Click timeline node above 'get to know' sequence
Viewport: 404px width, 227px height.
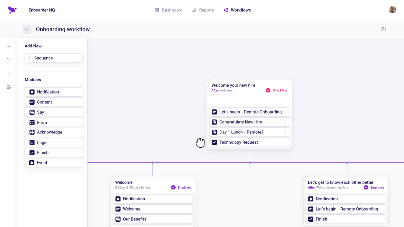347,163
